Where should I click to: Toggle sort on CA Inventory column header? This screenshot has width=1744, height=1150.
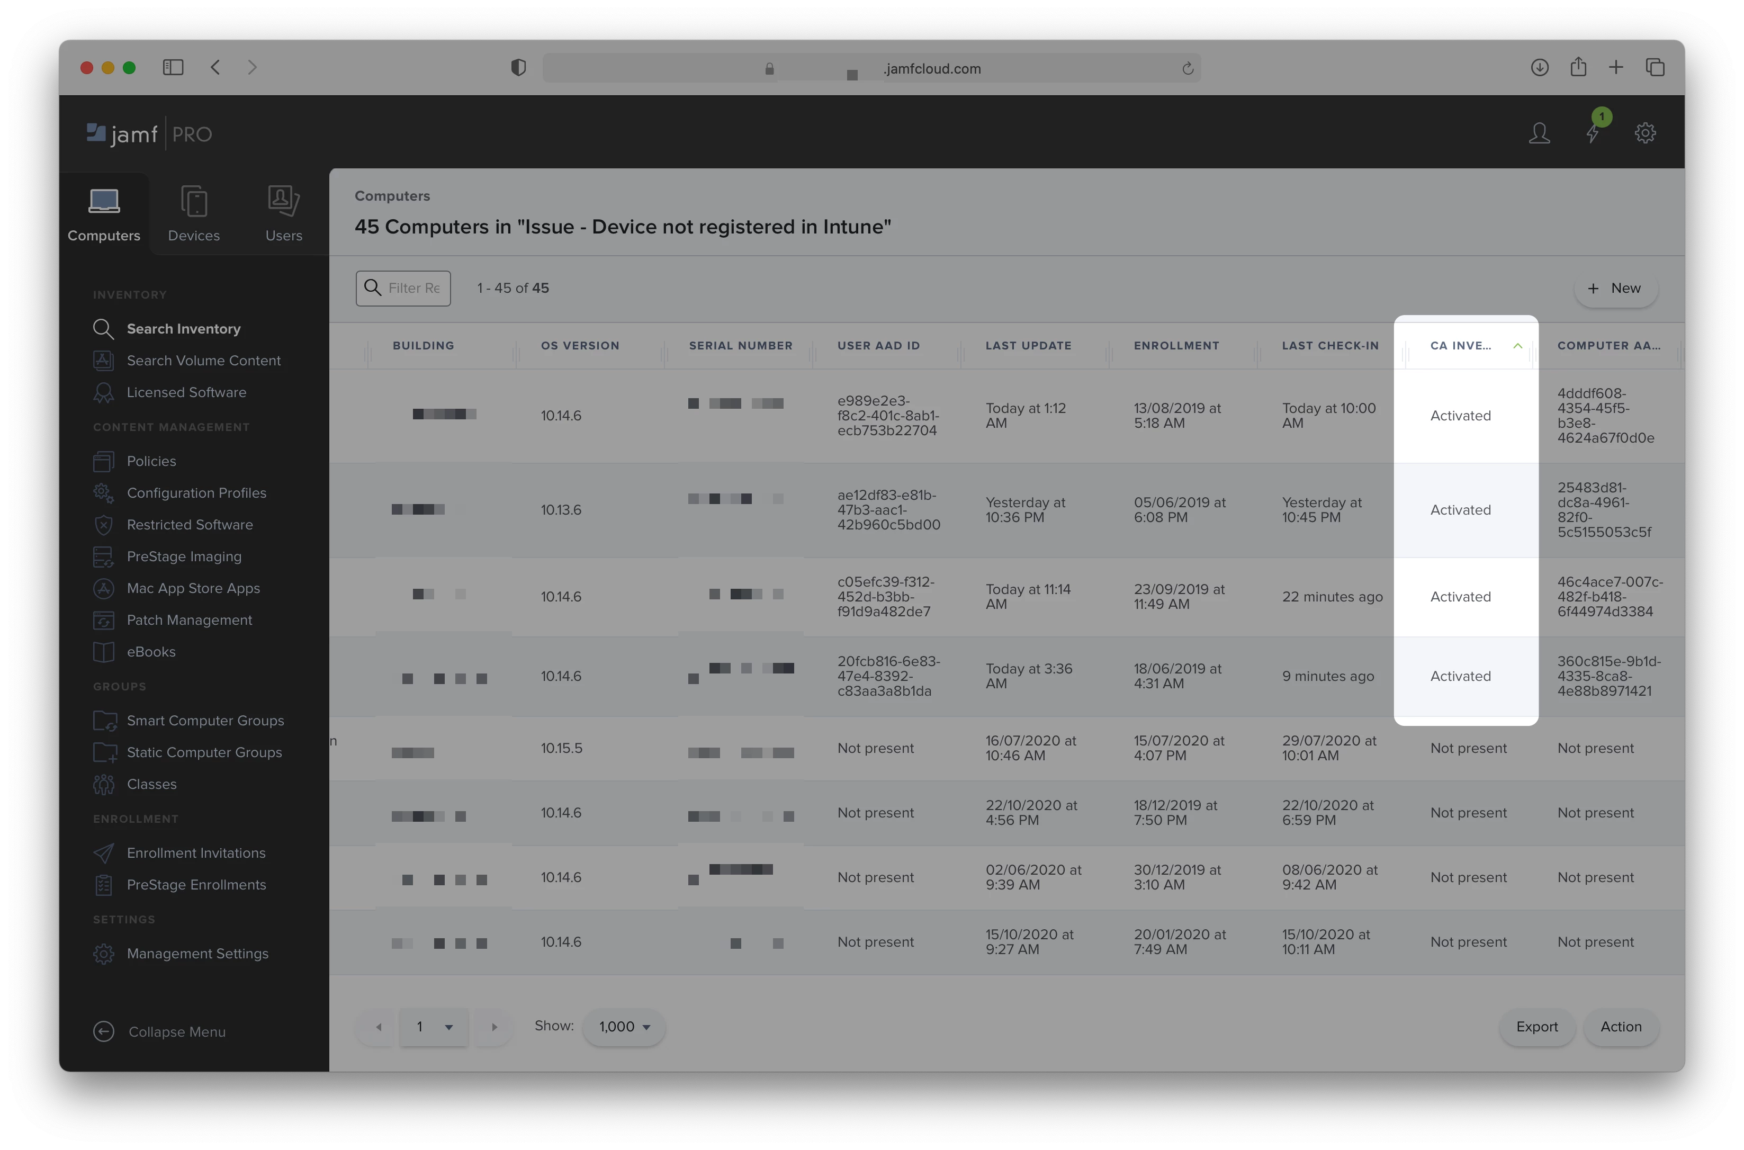pyautogui.click(x=1466, y=345)
